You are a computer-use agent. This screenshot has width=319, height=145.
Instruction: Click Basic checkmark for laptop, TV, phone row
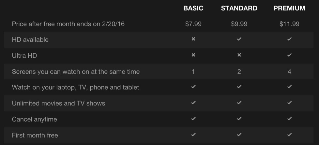click(x=193, y=87)
